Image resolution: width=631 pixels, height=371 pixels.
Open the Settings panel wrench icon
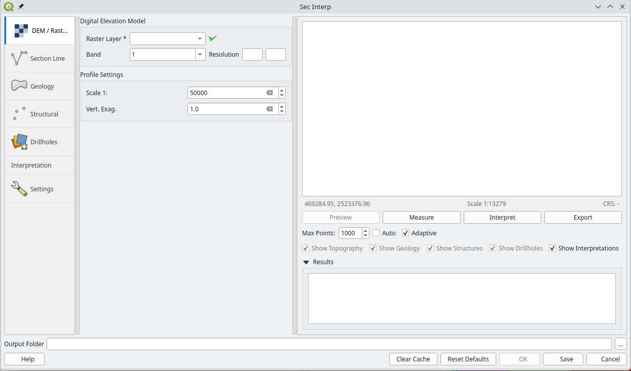click(18, 188)
